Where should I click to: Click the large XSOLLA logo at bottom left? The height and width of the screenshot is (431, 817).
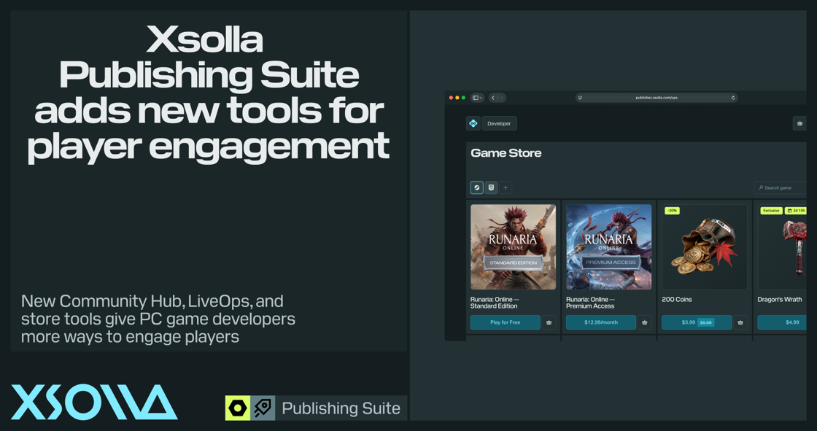pos(94,402)
